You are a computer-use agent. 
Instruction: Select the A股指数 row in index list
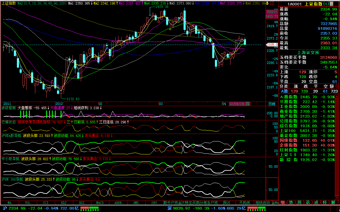(307, 97)
